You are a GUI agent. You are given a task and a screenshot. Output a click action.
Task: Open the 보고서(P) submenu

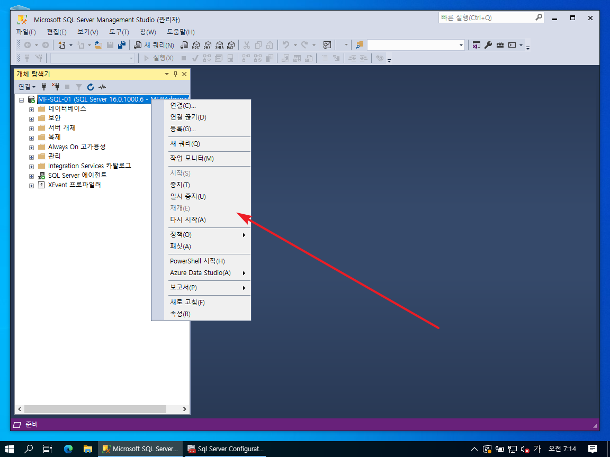click(201, 288)
